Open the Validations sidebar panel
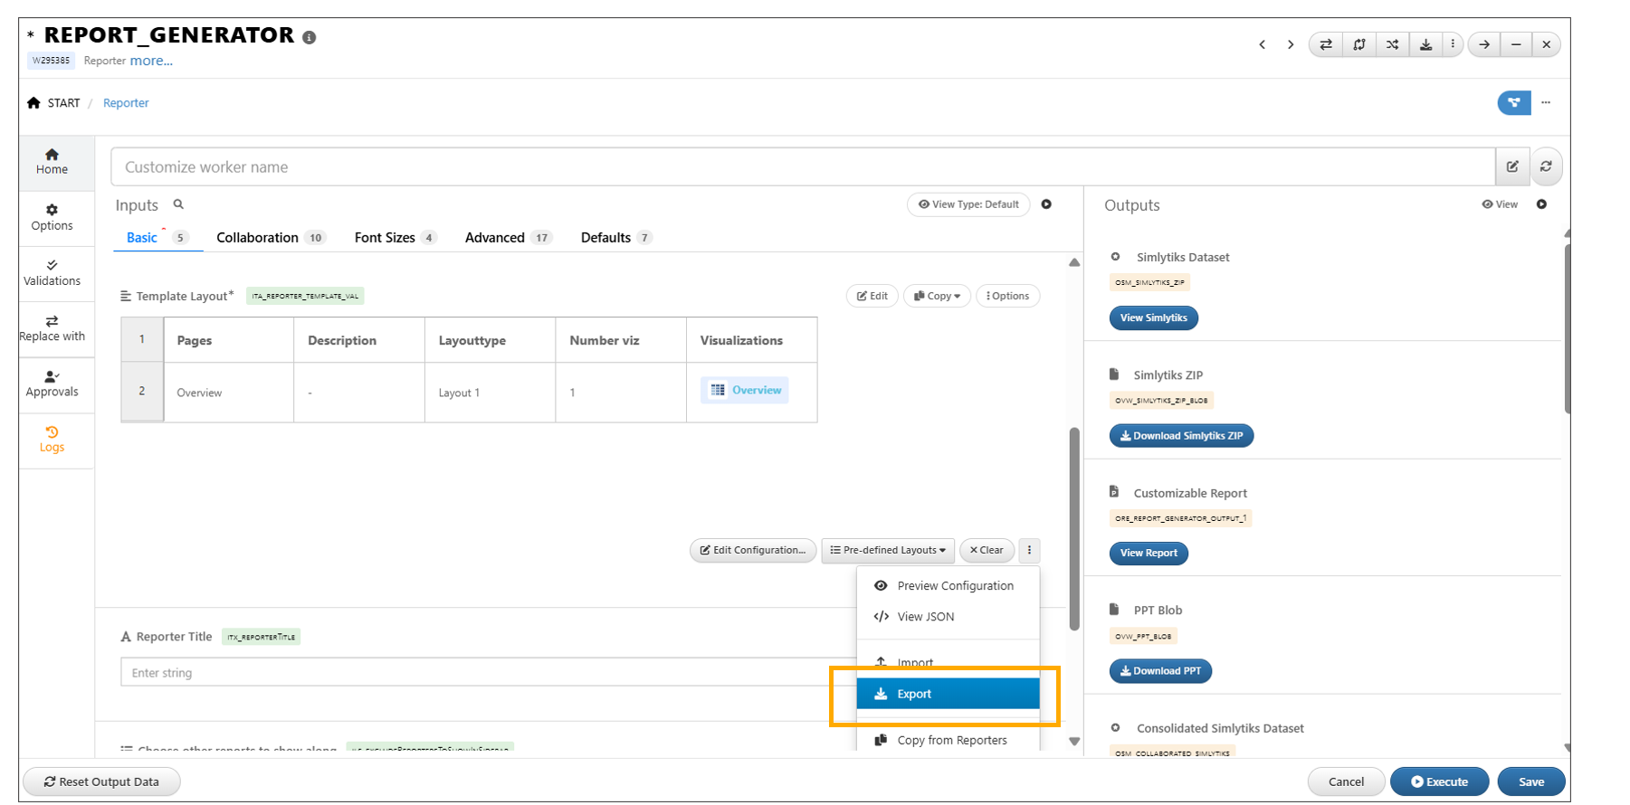Viewport: 1630px width, 805px height. [x=52, y=273]
